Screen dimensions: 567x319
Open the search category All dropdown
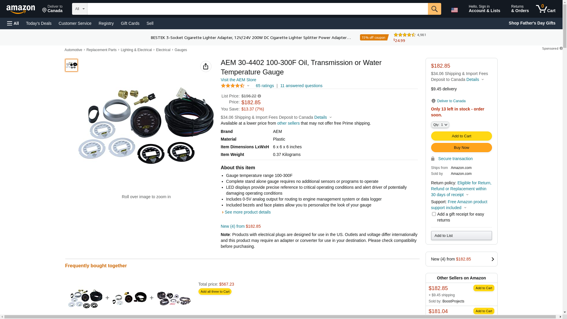(80, 9)
